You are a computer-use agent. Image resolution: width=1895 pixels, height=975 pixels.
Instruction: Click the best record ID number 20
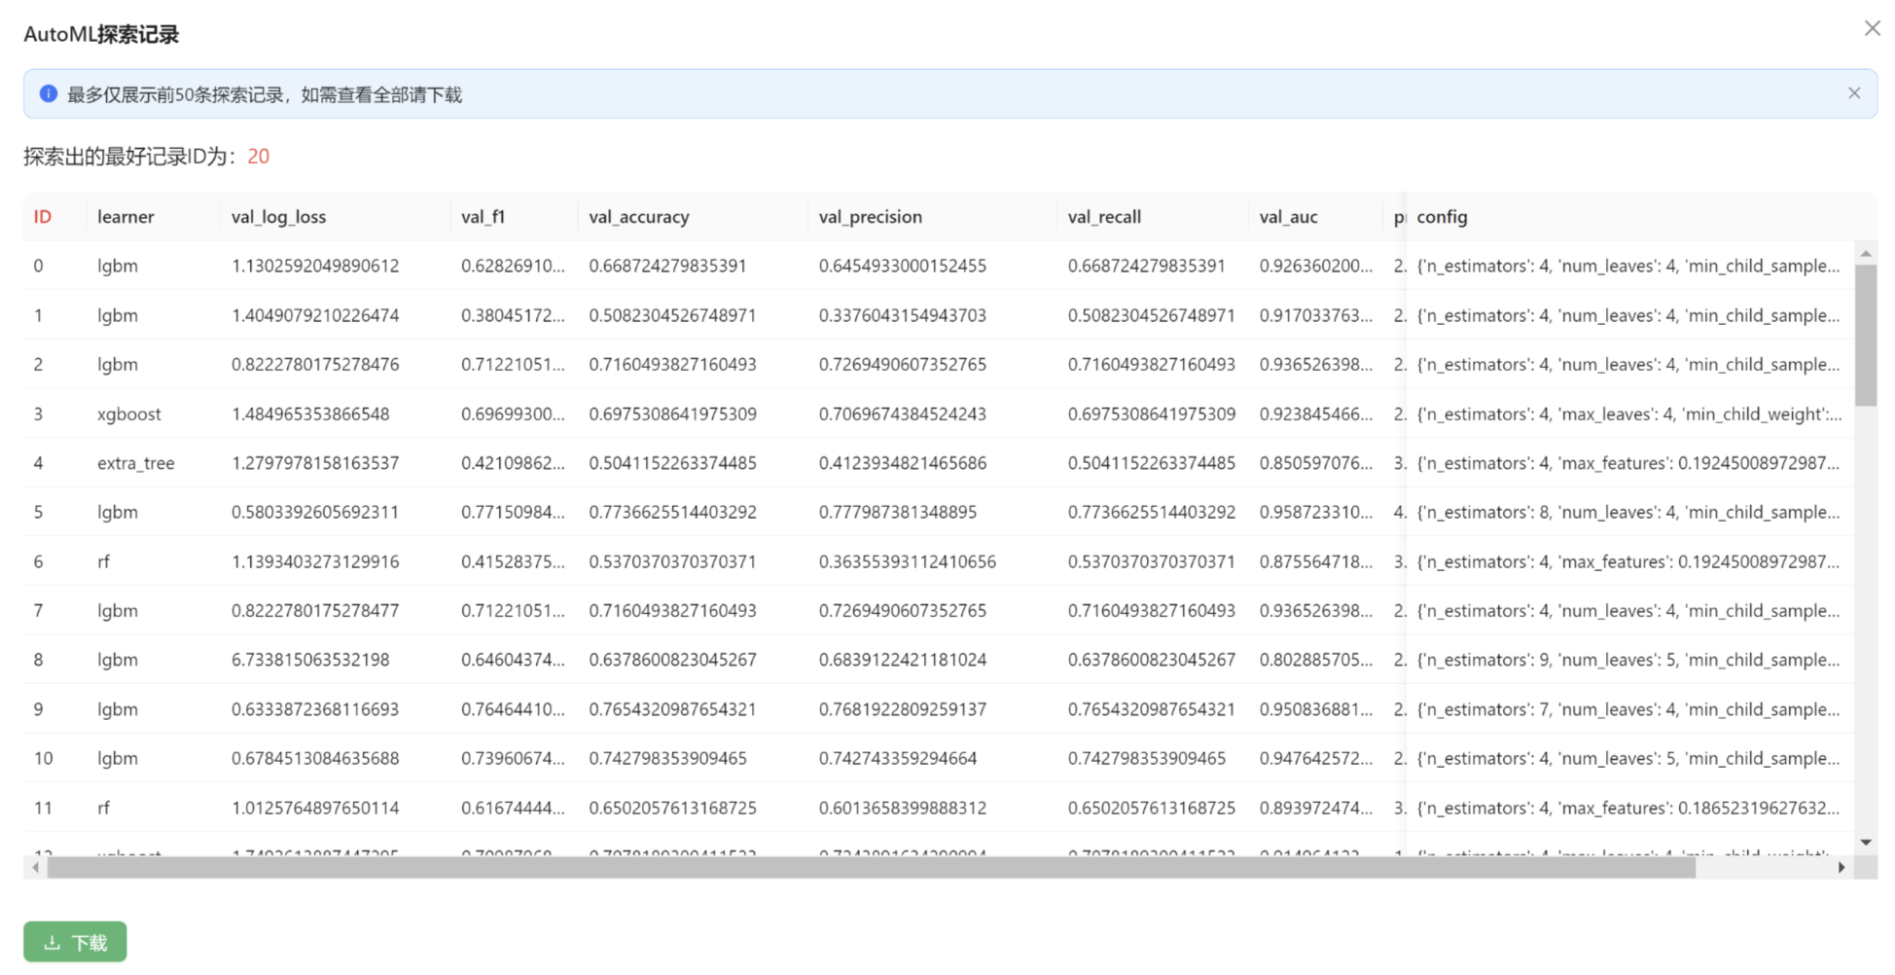point(258,157)
